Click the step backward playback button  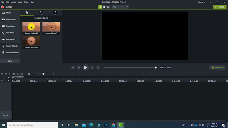click(x=73, y=68)
